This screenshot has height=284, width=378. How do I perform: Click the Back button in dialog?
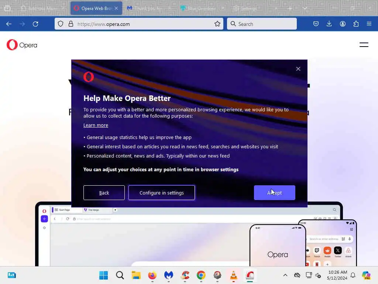104,193
